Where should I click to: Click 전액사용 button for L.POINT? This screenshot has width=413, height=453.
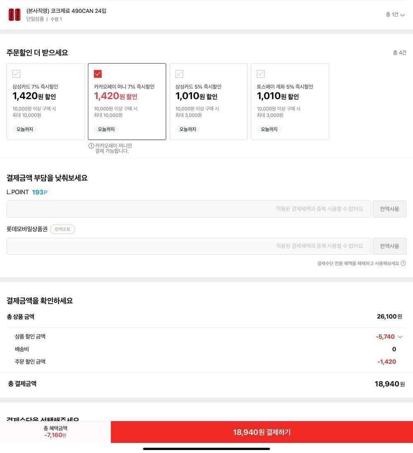click(x=389, y=209)
